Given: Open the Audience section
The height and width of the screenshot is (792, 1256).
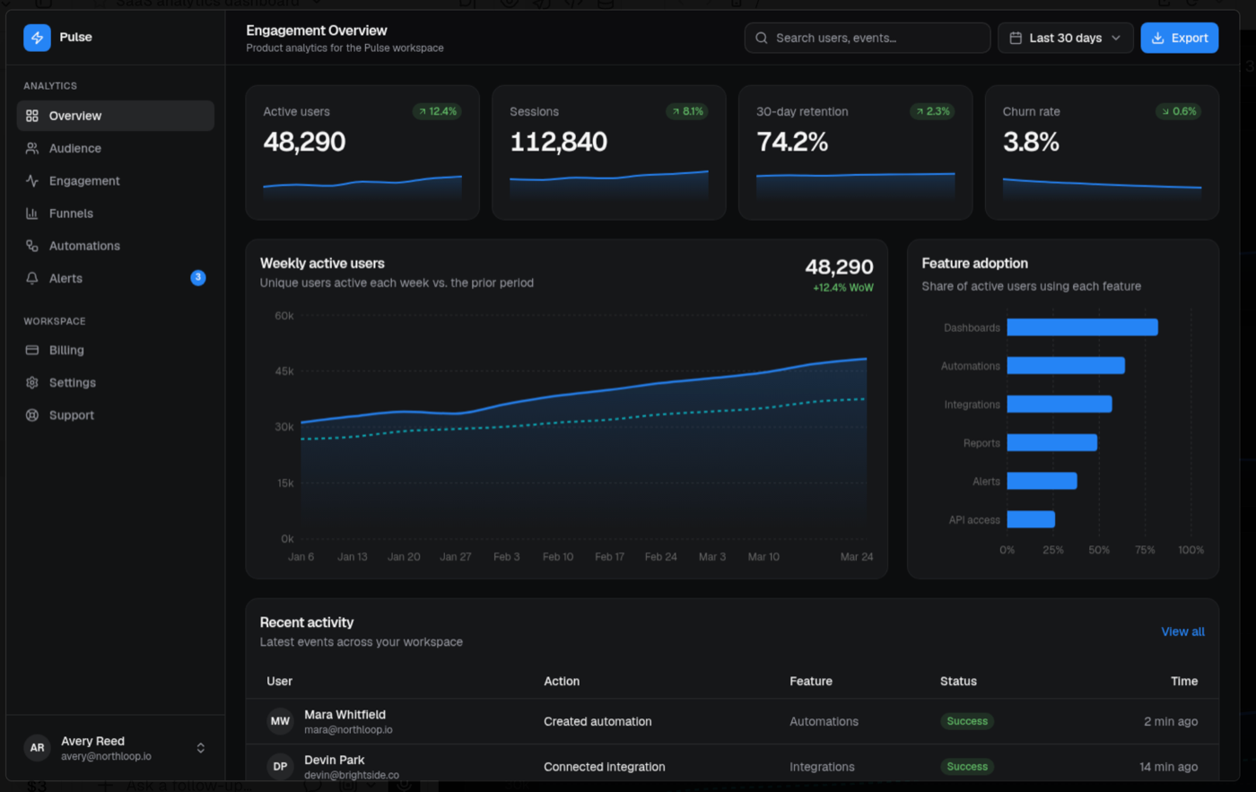Looking at the screenshot, I should [x=116, y=148].
